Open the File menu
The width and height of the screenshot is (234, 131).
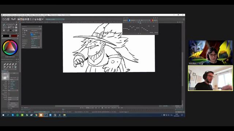(x=2, y=17)
